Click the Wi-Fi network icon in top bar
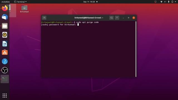 tap(161, 2)
